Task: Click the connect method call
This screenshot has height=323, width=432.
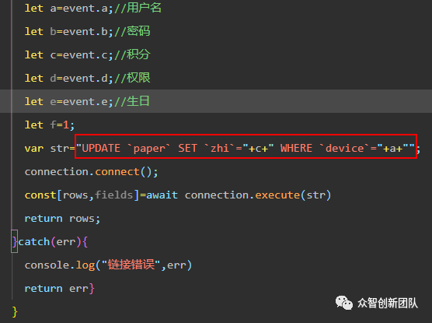Action: point(117,172)
